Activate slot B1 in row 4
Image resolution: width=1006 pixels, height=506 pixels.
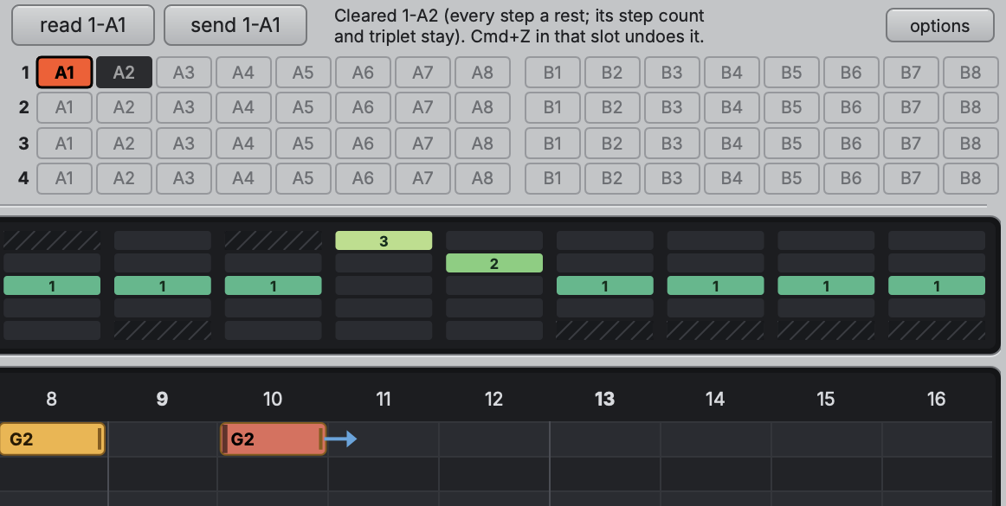552,178
